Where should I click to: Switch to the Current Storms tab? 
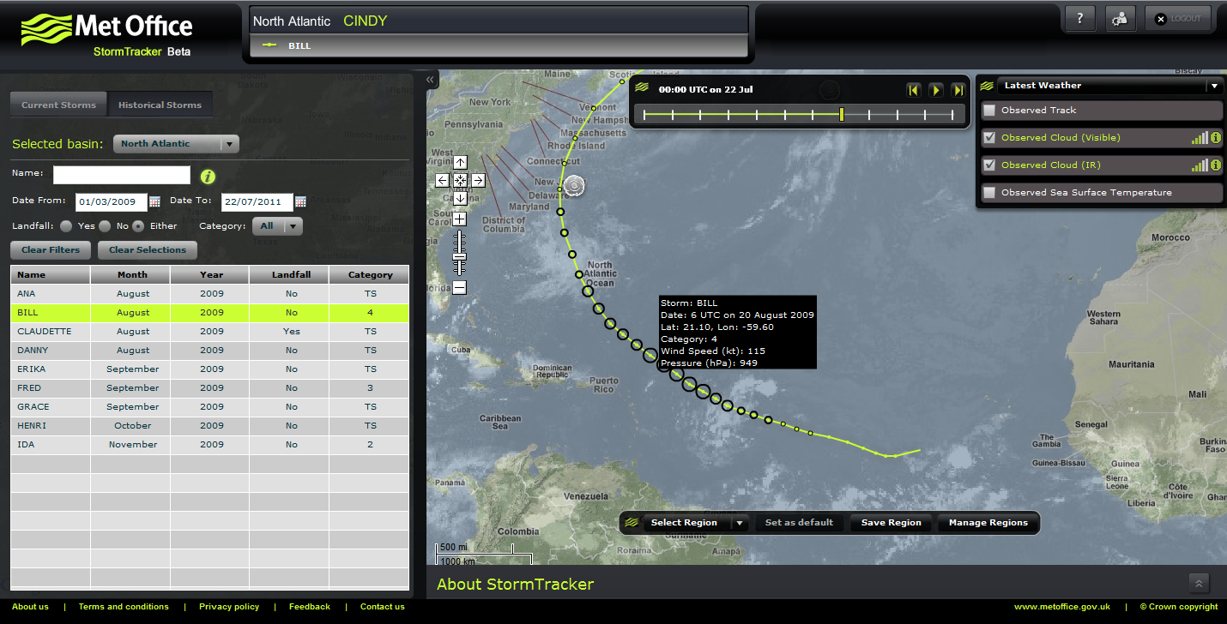pos(57,104)
